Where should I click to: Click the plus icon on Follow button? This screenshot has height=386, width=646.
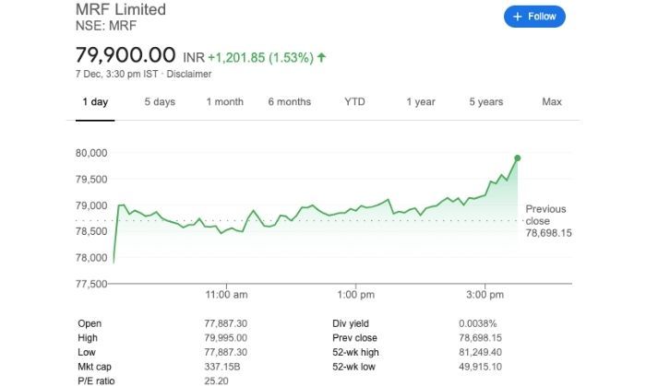click(x=518, y=17)
